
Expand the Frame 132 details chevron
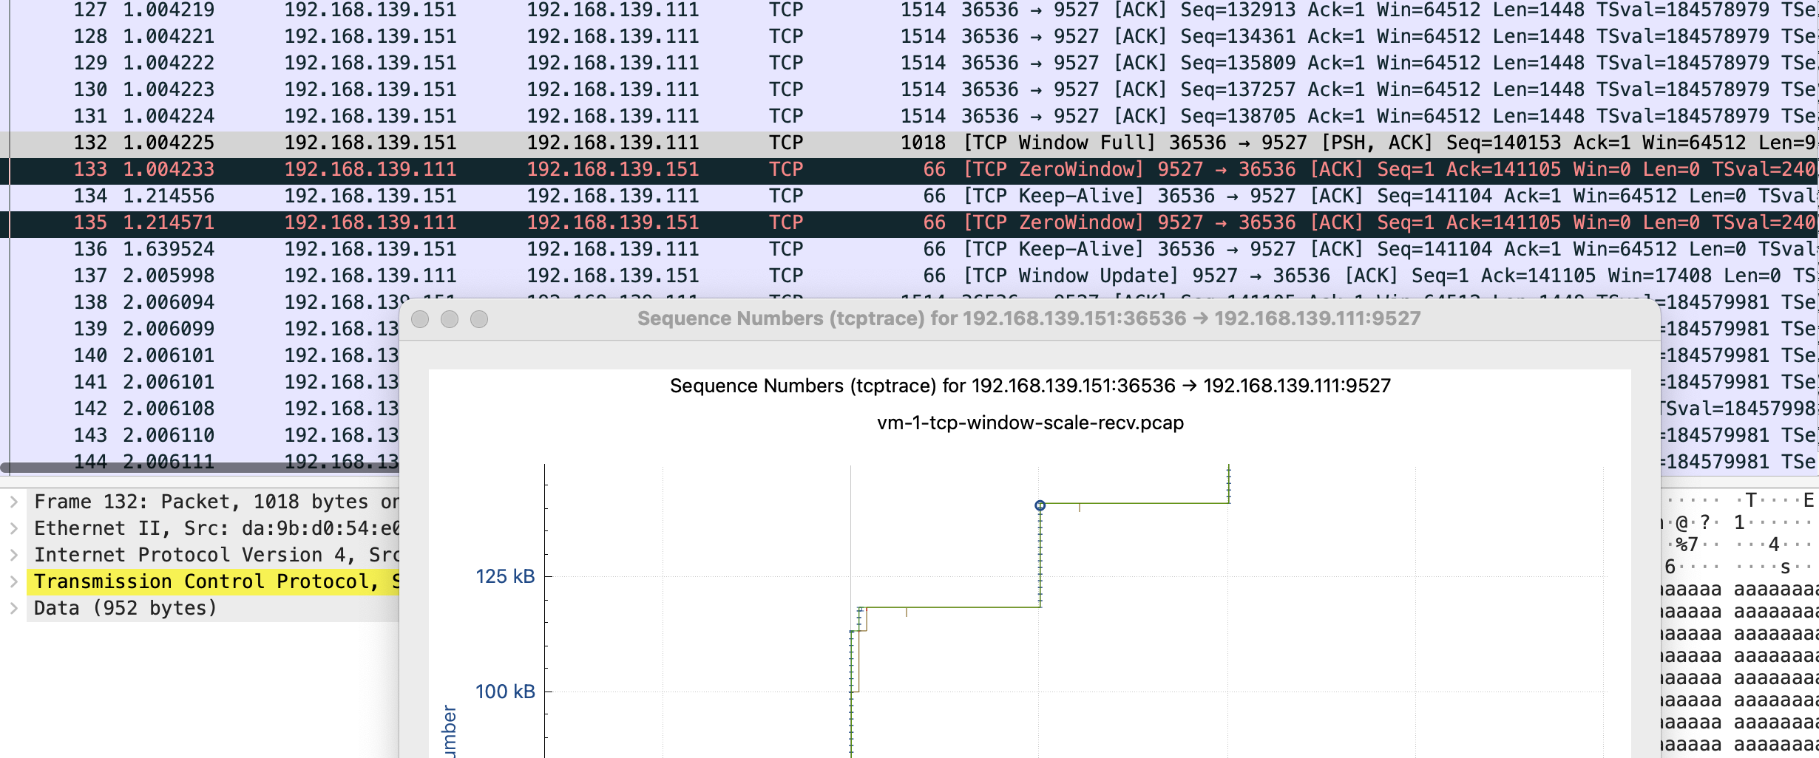click(x=14, y=502)
